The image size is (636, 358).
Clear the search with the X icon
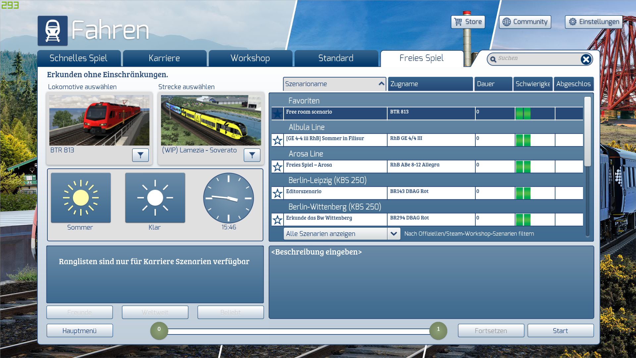pos(586,59)
